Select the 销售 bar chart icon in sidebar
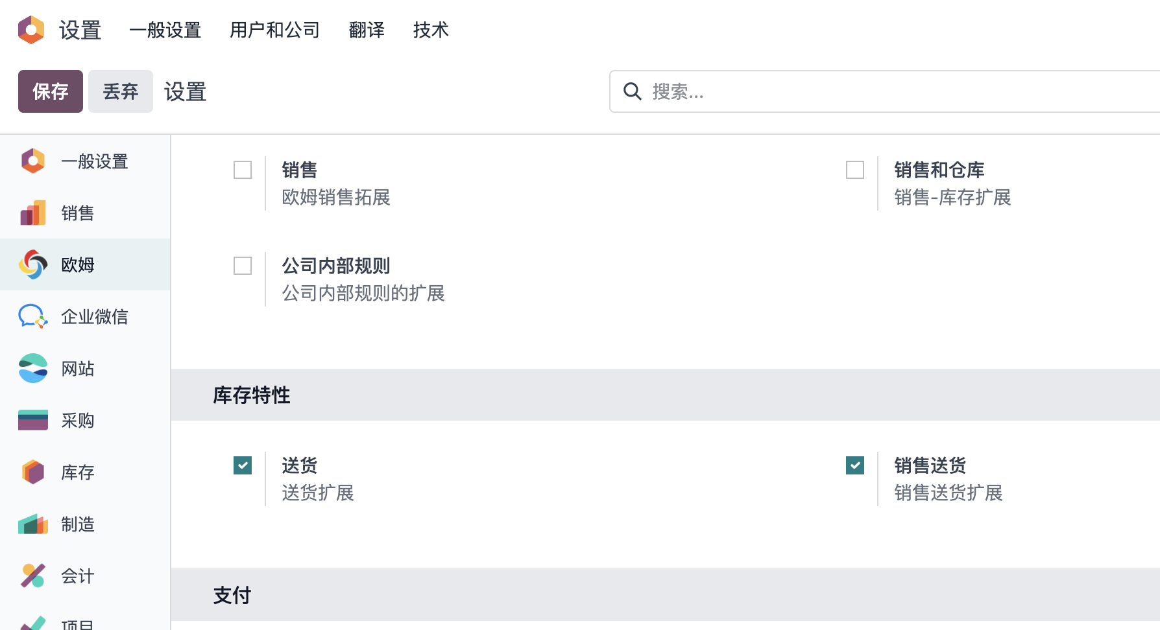The height and width of the screenshot is (630, 1160). 33,213
